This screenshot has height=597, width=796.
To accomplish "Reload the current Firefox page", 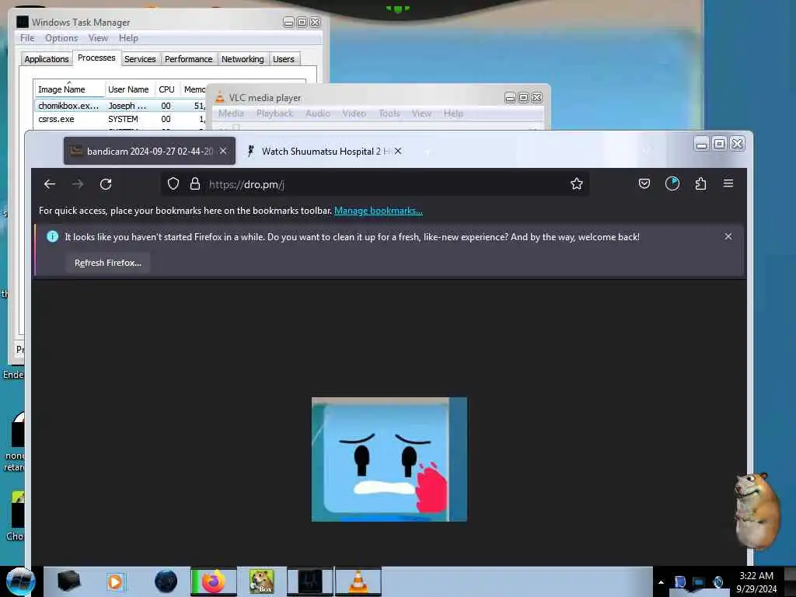I will pos(106,184).
